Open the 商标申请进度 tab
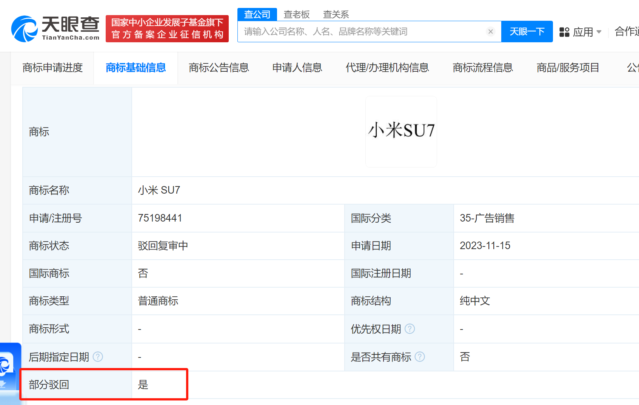 coord(52,68)
